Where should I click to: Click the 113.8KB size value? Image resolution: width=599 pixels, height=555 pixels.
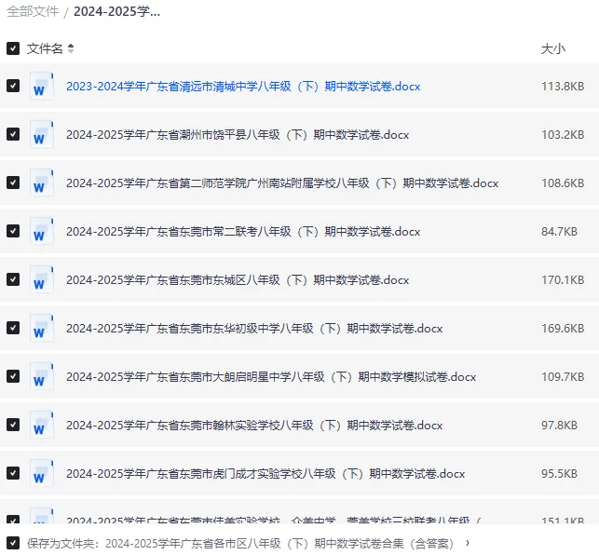tap(563, 87)
